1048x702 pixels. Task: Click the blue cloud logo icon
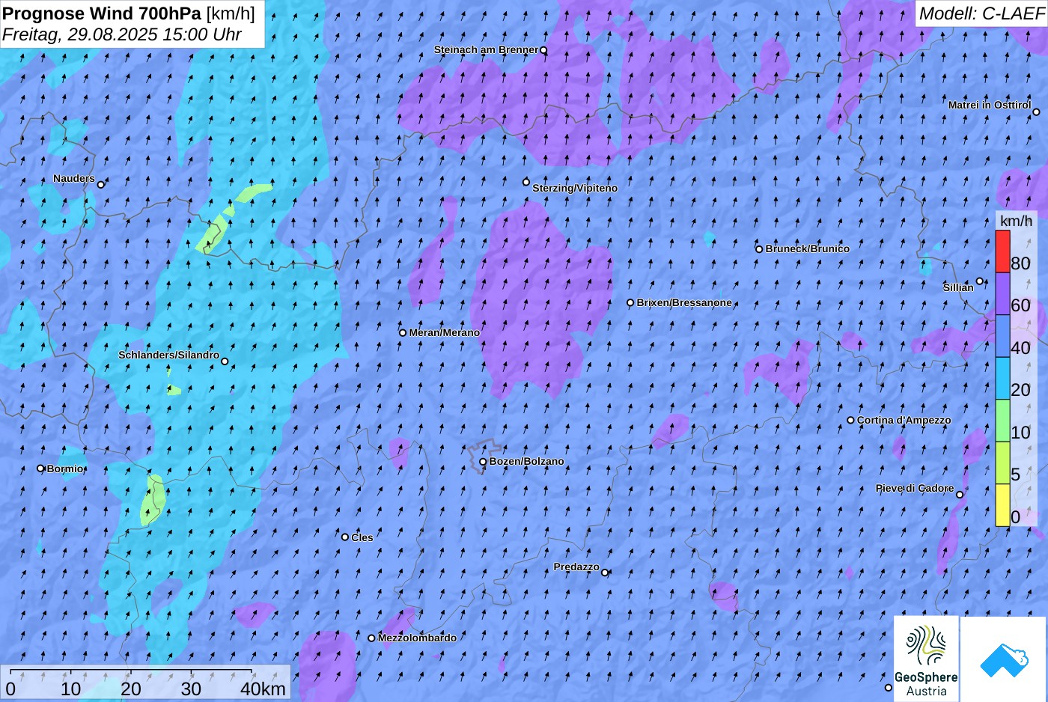[x=1004, y=660]
